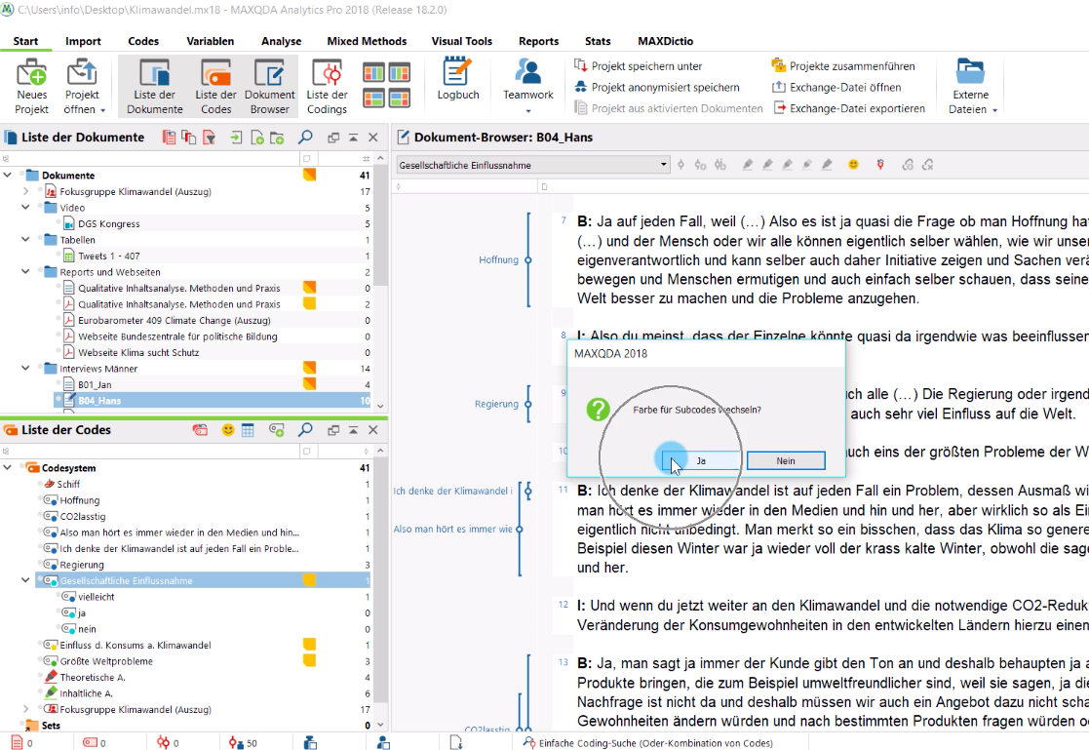
Task: Select the vielleicht subcode
Action: [x=96, y=596]
